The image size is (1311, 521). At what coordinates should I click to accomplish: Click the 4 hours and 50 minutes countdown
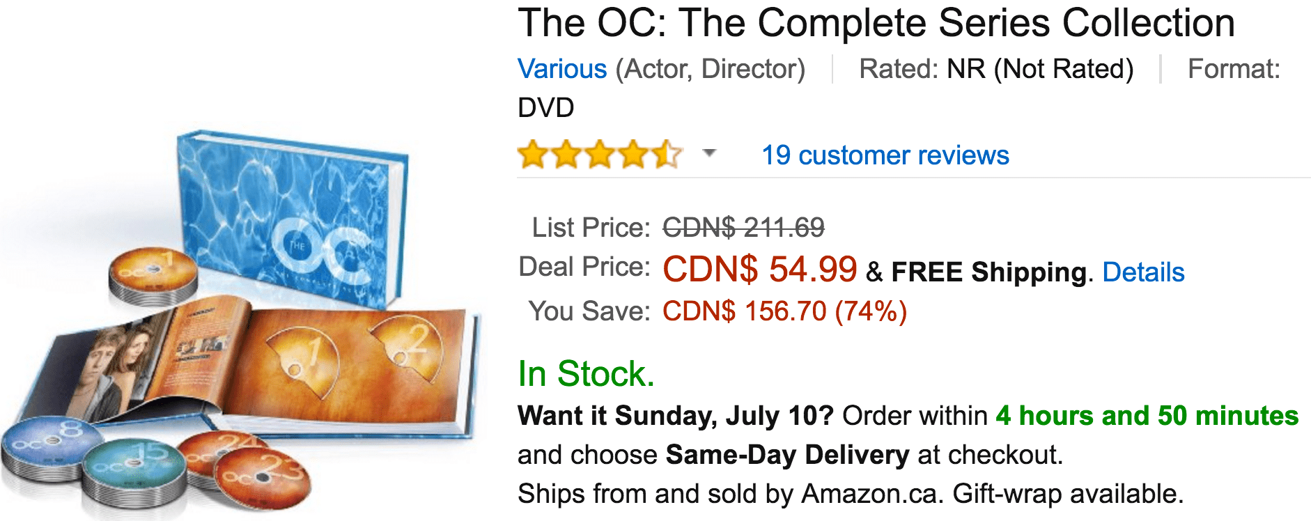[x=1147, y=416]
